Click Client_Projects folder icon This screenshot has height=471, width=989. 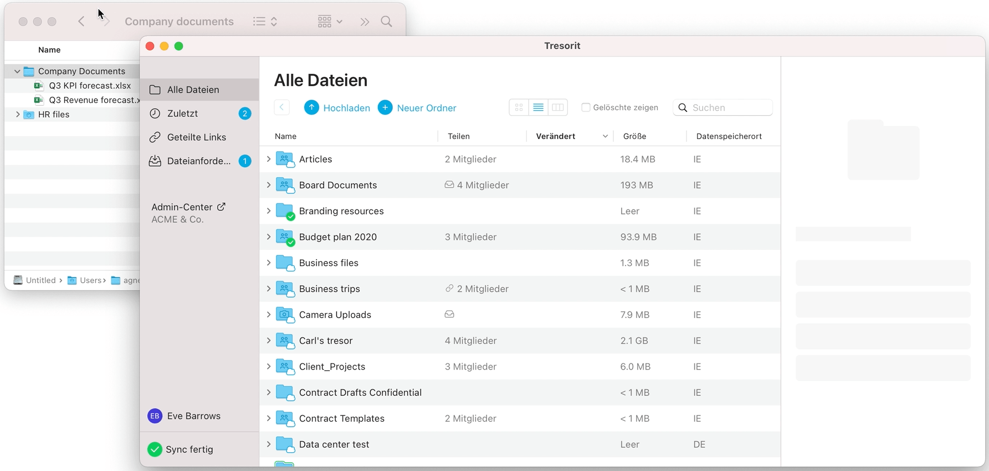(285, 367)
